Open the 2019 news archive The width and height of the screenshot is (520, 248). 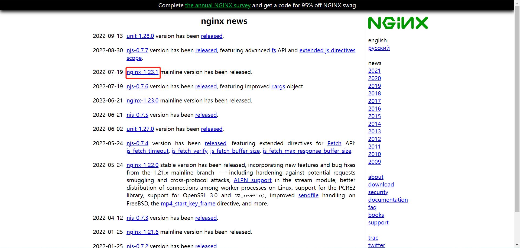point(375,86)
